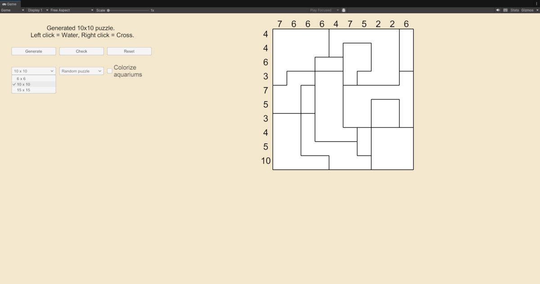This screenshot has width=540, height=284.
Task: Click the row clue number 10
Action: 266,161
